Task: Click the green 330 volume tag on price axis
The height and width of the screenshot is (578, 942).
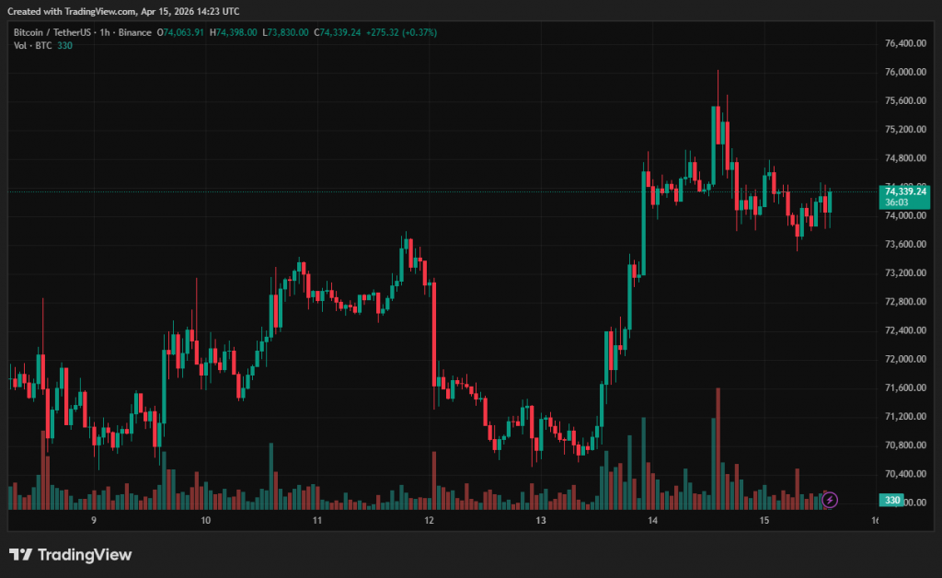Action: tap(890, 500)
